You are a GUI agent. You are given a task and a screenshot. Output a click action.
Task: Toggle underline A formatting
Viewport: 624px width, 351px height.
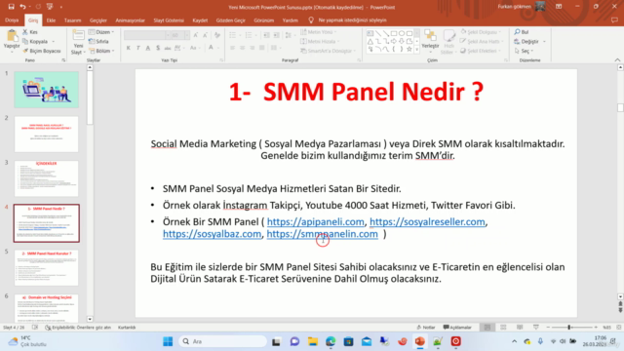(148, 48)
